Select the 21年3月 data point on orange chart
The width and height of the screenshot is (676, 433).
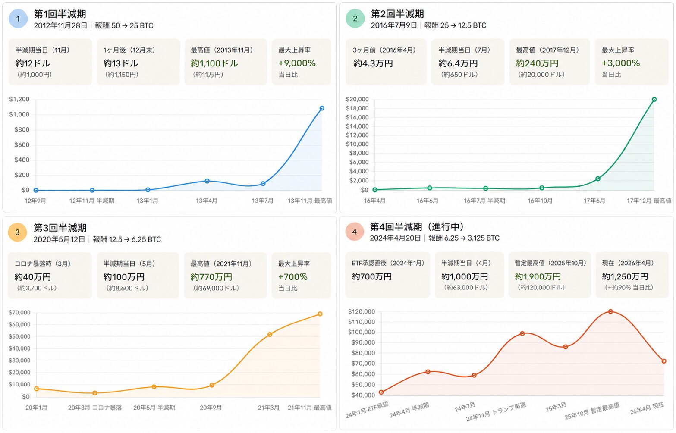pyautogui.click(x=270, y=335)
